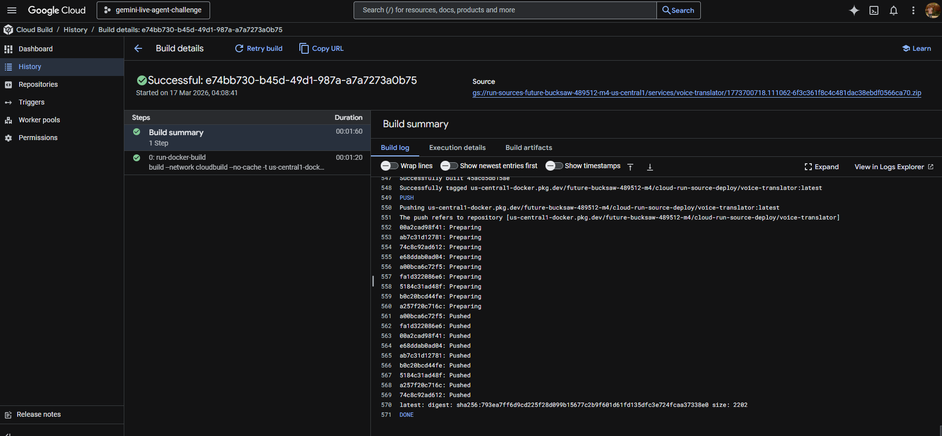Viewport: 942px width, 436px height.
Task: Toggle Show timestamps switch
Action: (554, 166)
